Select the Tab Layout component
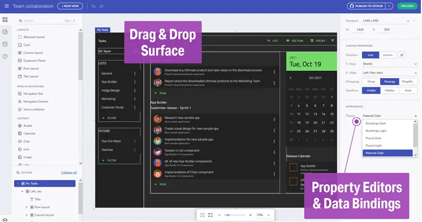This screenshot has width=422, height=222. pyautogui.click(x=28, y=76)
